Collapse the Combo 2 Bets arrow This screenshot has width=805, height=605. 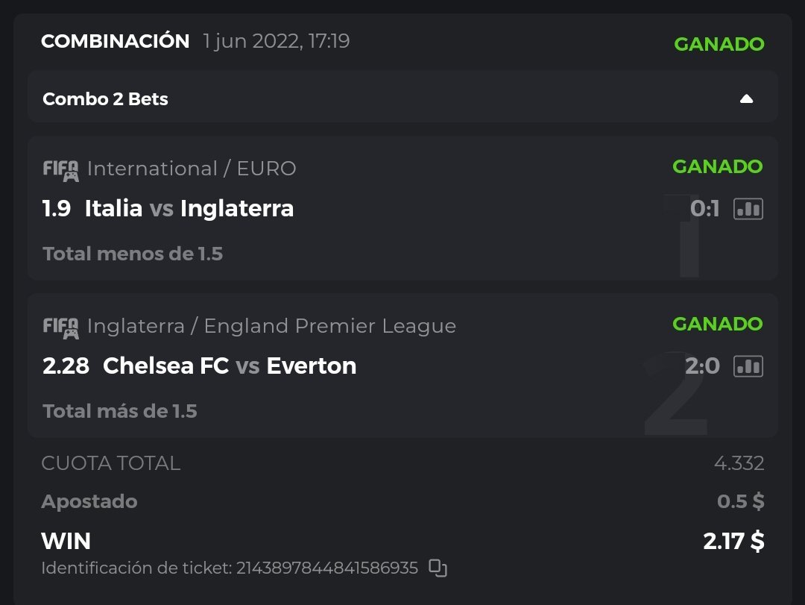(746, 98)
